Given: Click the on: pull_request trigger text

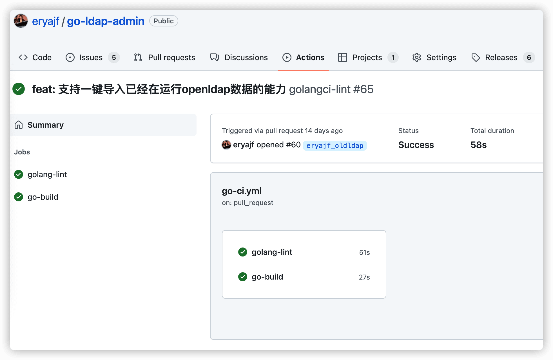Looking at the screenshot, I should pos(247,203).
